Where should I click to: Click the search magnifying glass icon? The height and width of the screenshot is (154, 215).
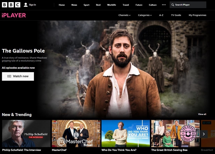173,5
